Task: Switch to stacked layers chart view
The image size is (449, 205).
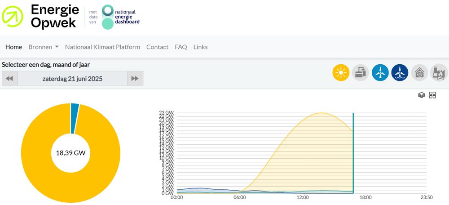Action: [422, 95]
